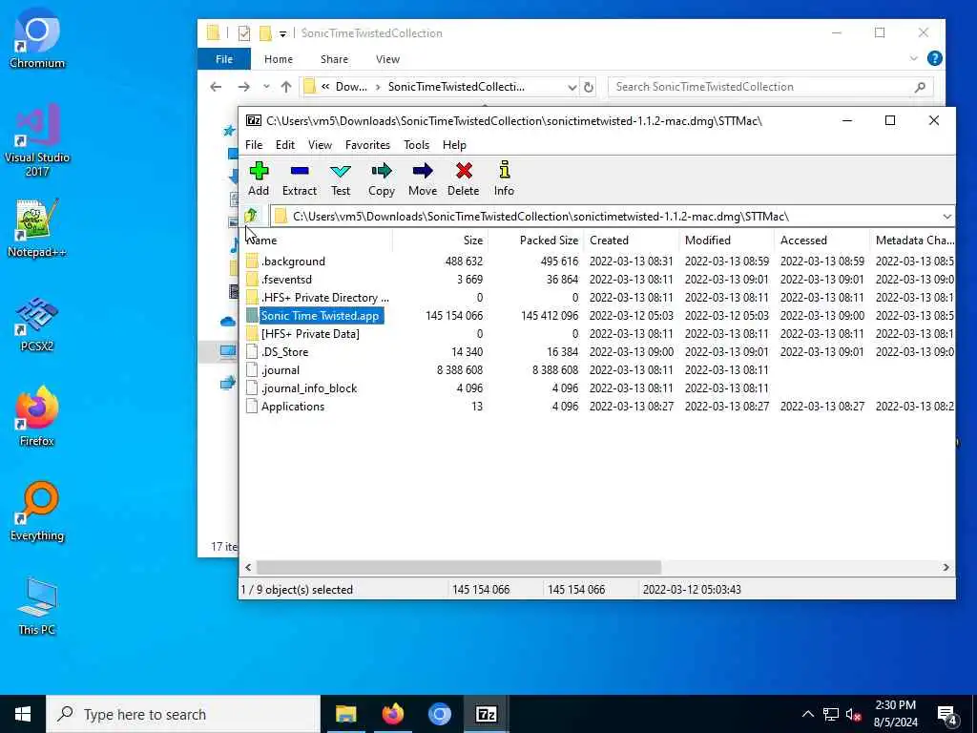Click the .background folder icon
The image size is (977, 733).
pyautogui.click(x=252, y=262)
